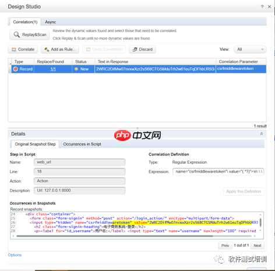Click the Discard button
Image resolution: width=275 pixels, height=271 pixels.
[142, 50]
